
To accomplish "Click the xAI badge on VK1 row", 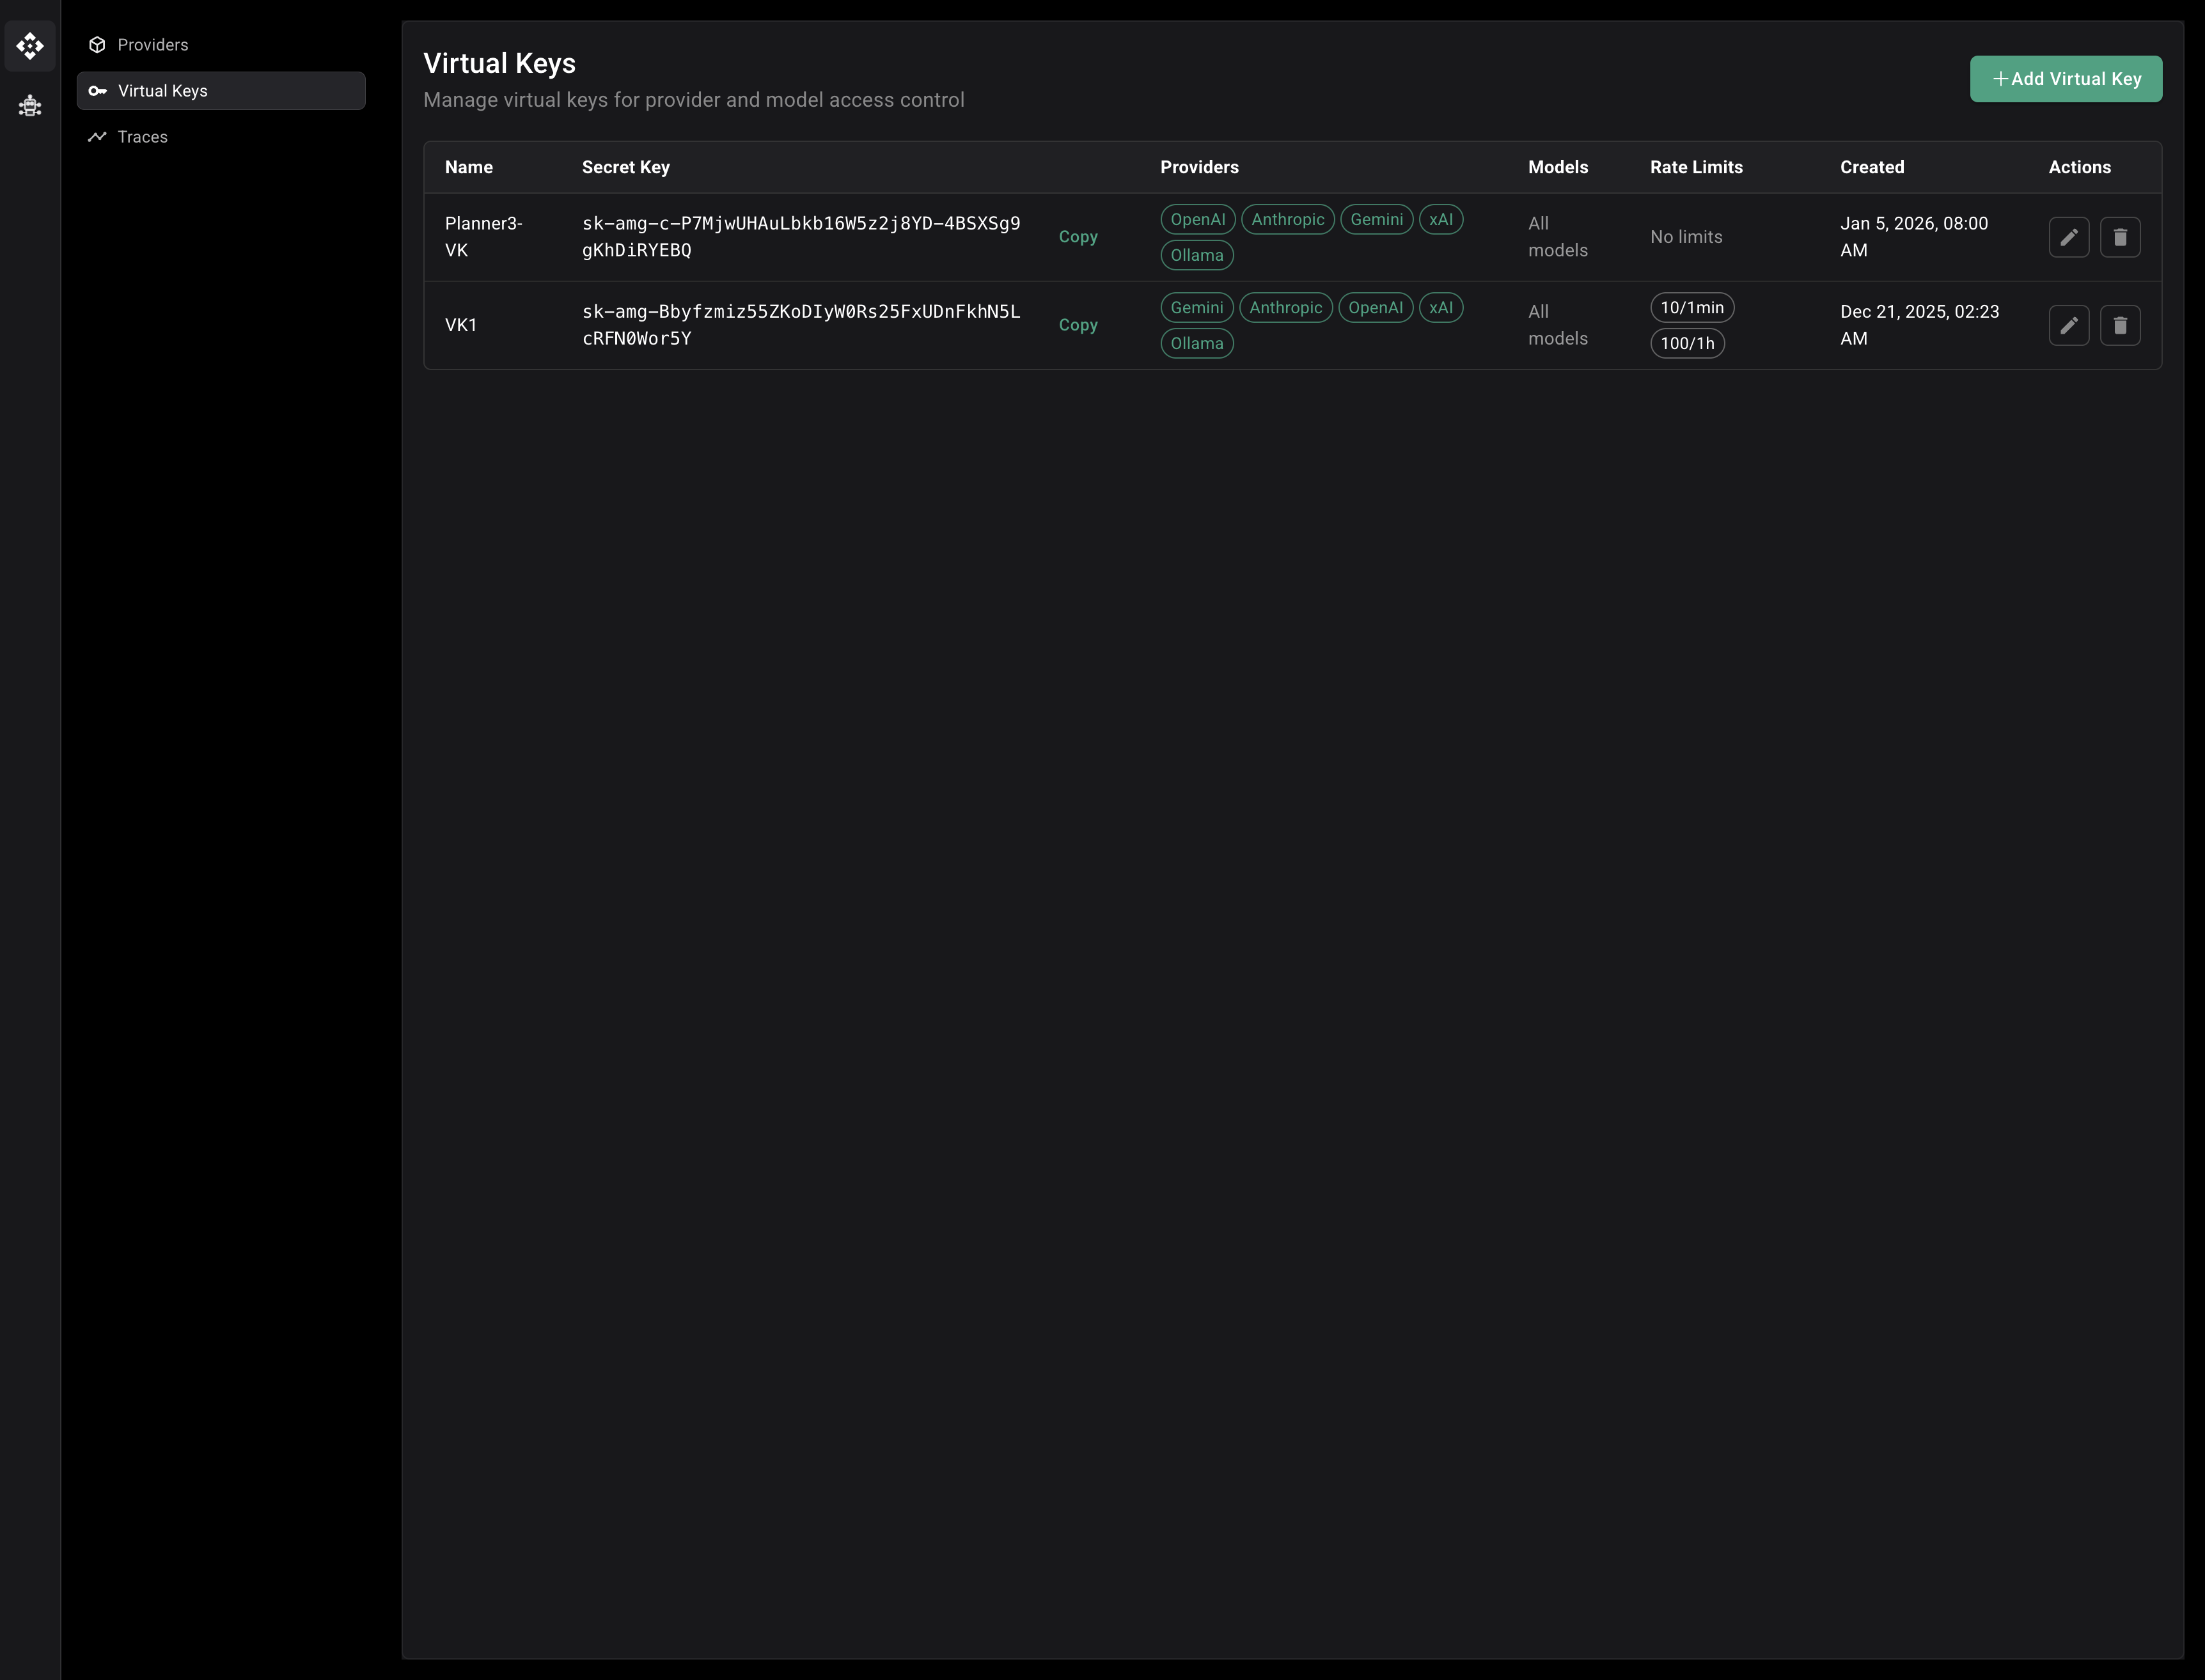I will pyautogui.click(x=1441, y=307).
